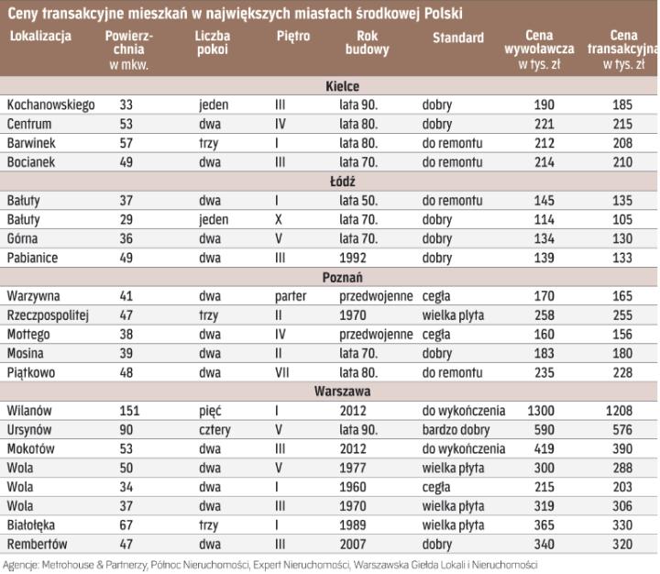Click the Powierzchnia w mkw. column header
This screenshot has height=574, width=660.
(128, 50)
